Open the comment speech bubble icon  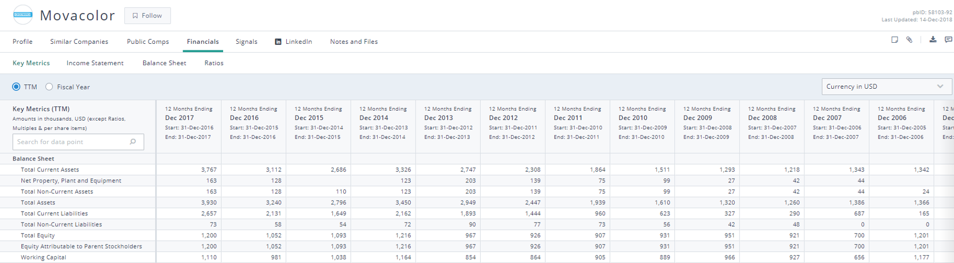coord(948,39)
